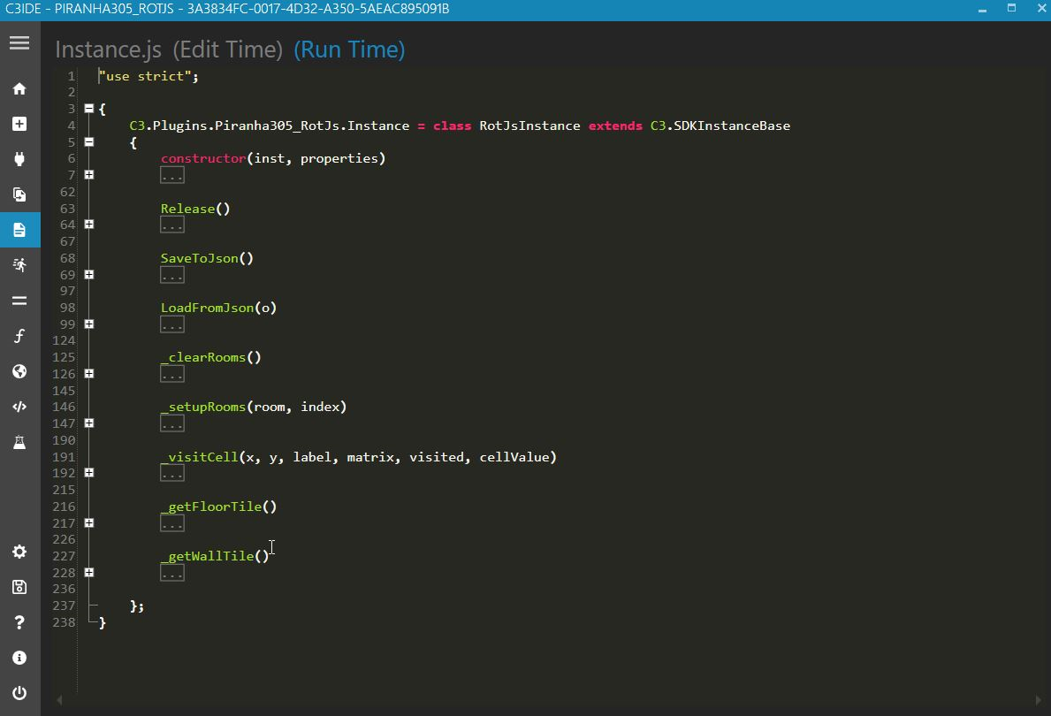1051x716 pixels.
Task: Expand the LoadFromJson fold at line 99
Action: click(x=89, y=324)
